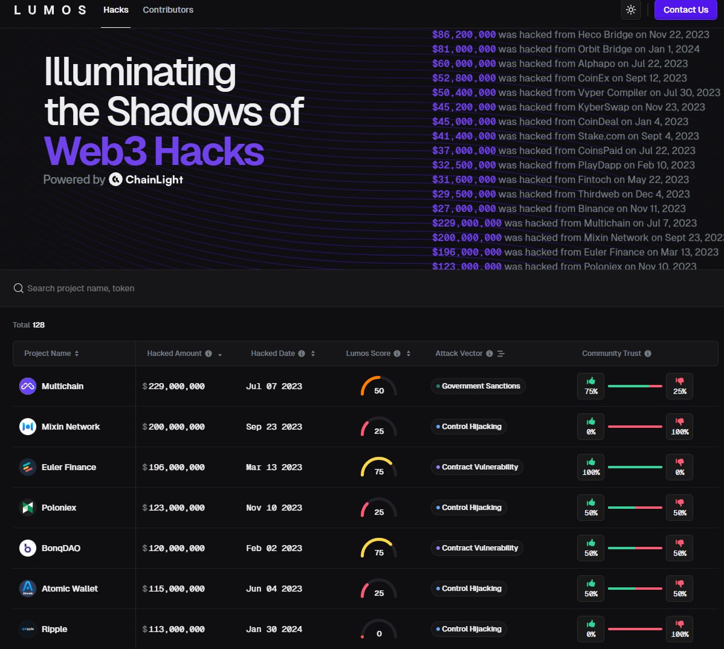Open the Atomic Wallet project name
Image resolution: width=724 pixels, height=649 pixels.
tap(69, 589)
